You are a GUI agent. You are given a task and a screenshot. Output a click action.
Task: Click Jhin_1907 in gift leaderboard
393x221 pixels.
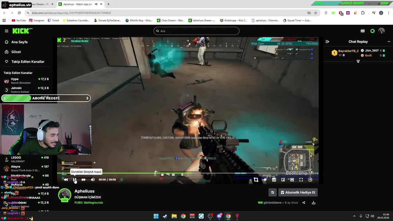pyautogui.click(x=372, y=51)
